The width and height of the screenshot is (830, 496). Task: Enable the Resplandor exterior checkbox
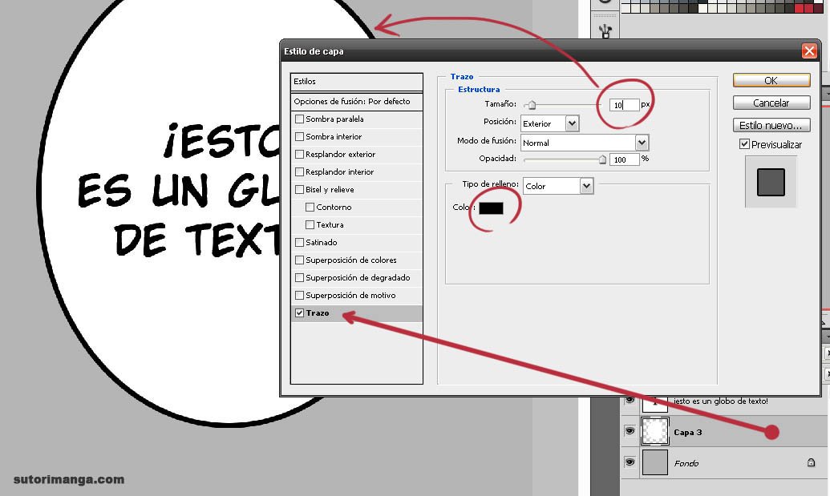(300, 155)
